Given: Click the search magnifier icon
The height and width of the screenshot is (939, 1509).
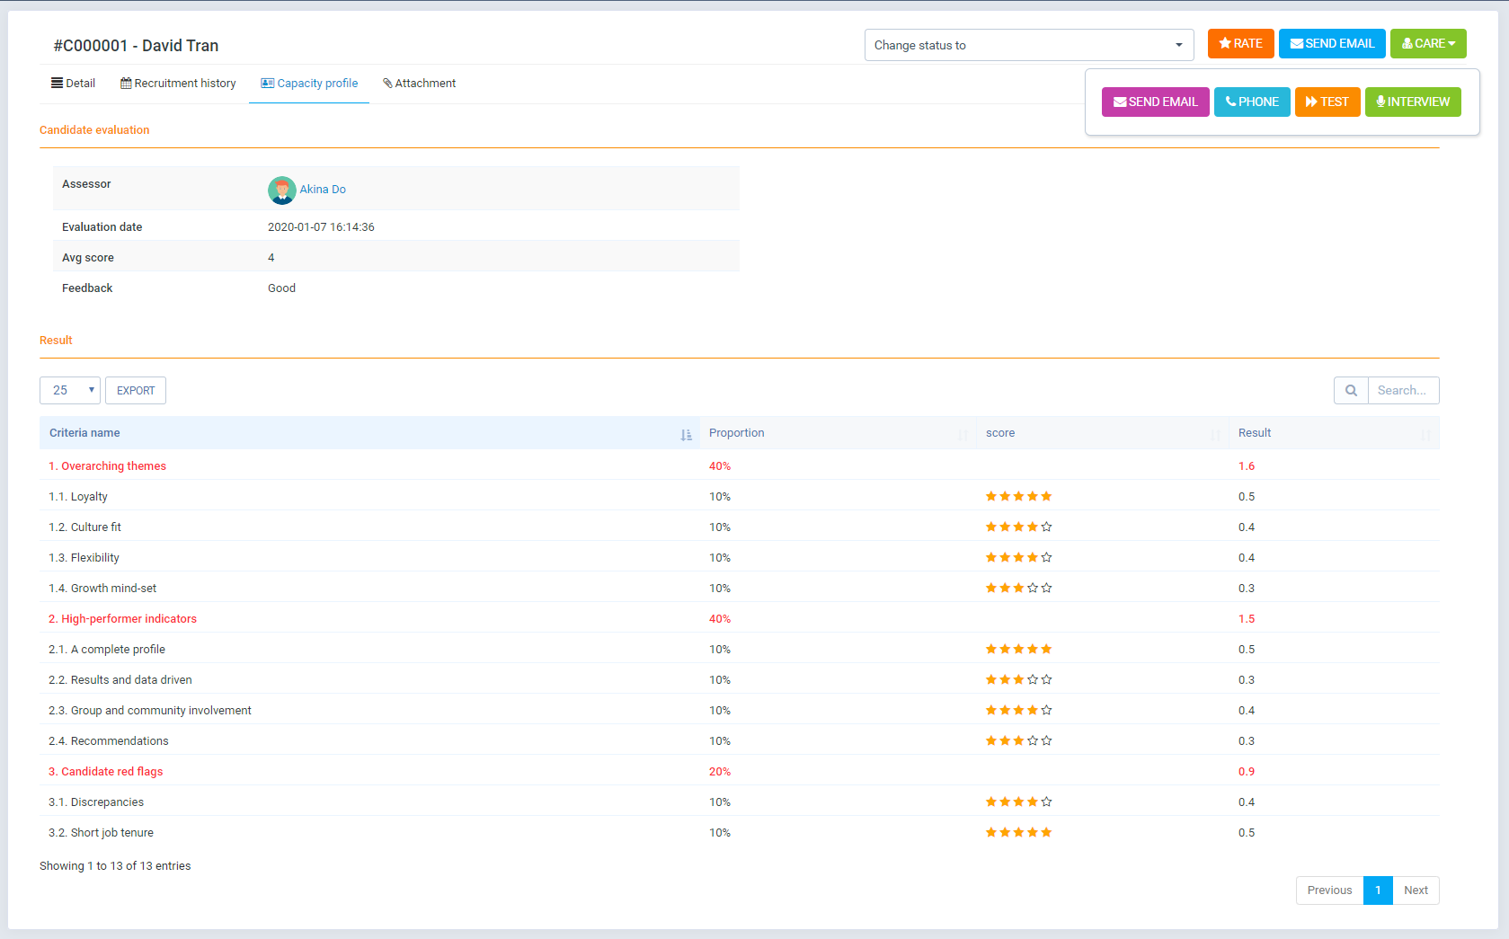Looking at the screenshot, I should pos(1351,391).
